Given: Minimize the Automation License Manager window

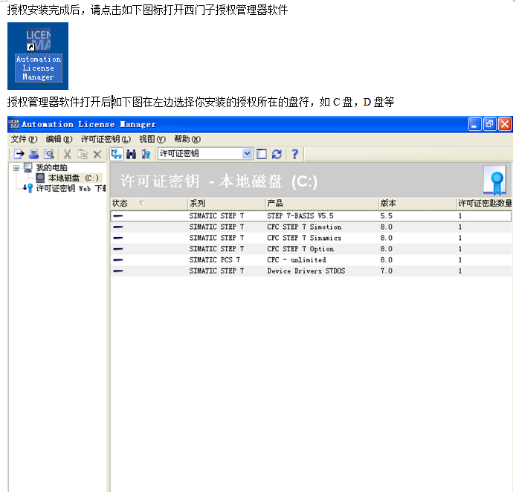Looking at the screenshot, I should [x=474, y=124].
